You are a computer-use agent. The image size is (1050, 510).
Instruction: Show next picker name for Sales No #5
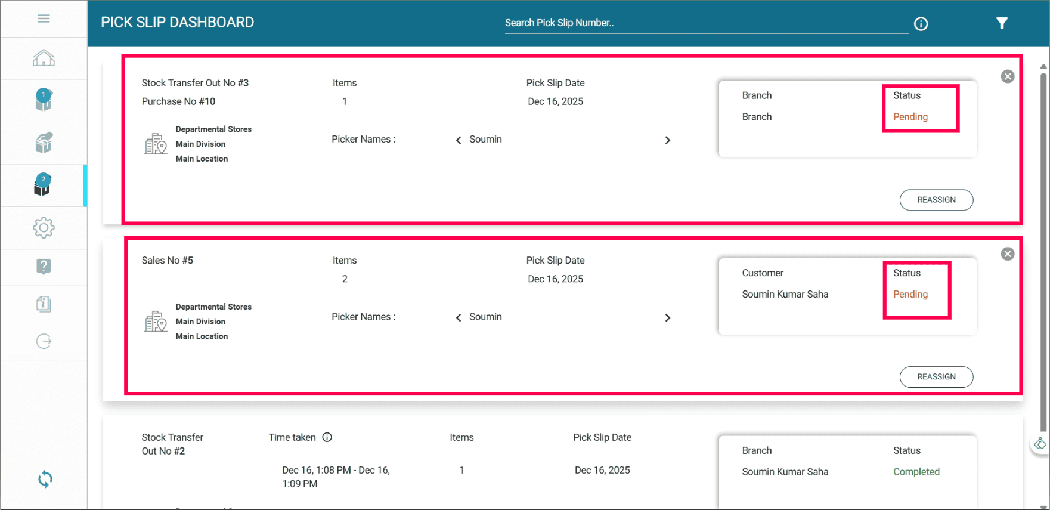coord(668,318)
